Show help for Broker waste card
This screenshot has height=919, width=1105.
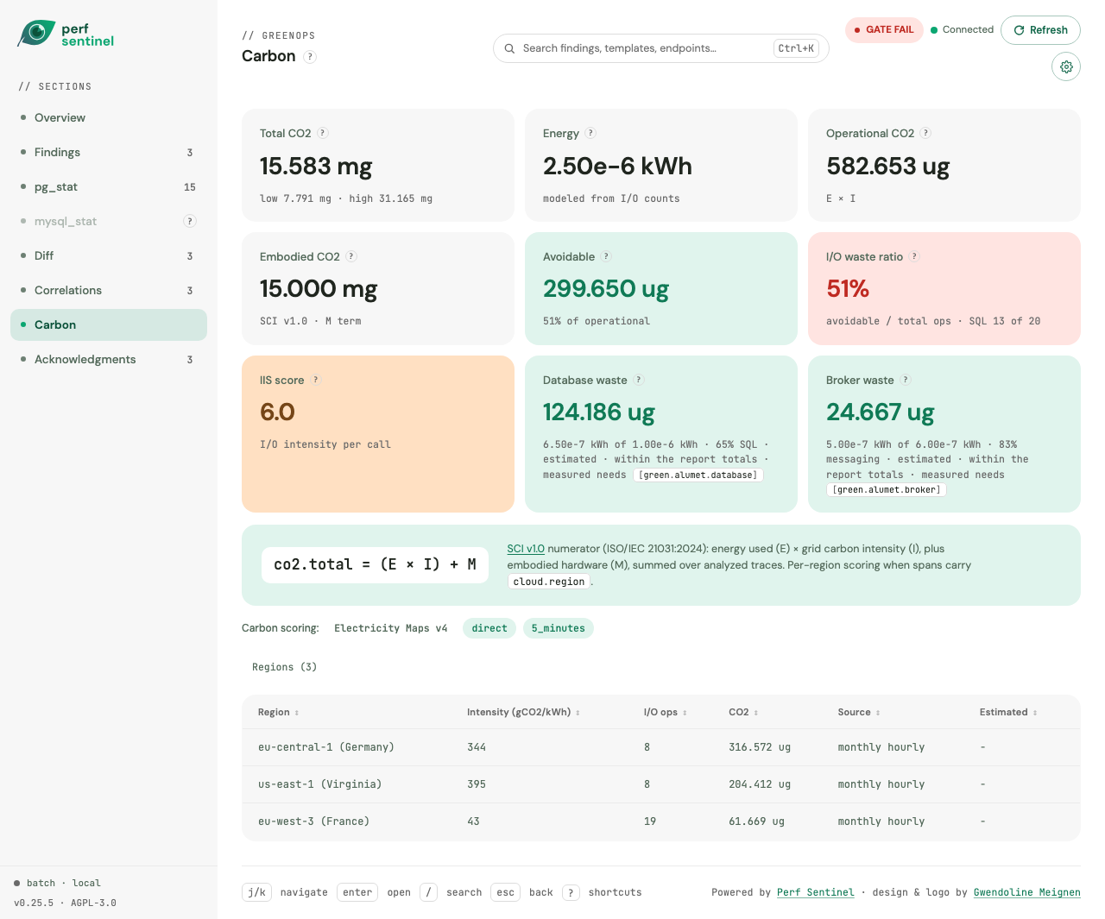(906, 380)
